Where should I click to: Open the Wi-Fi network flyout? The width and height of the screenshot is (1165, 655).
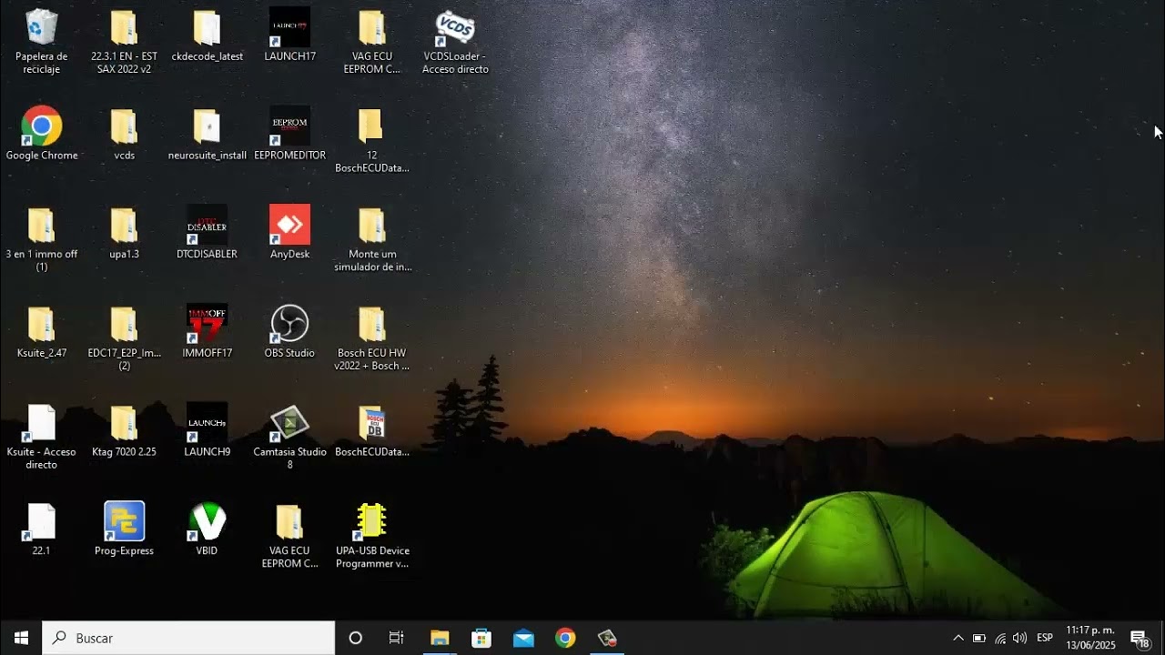1000,638
